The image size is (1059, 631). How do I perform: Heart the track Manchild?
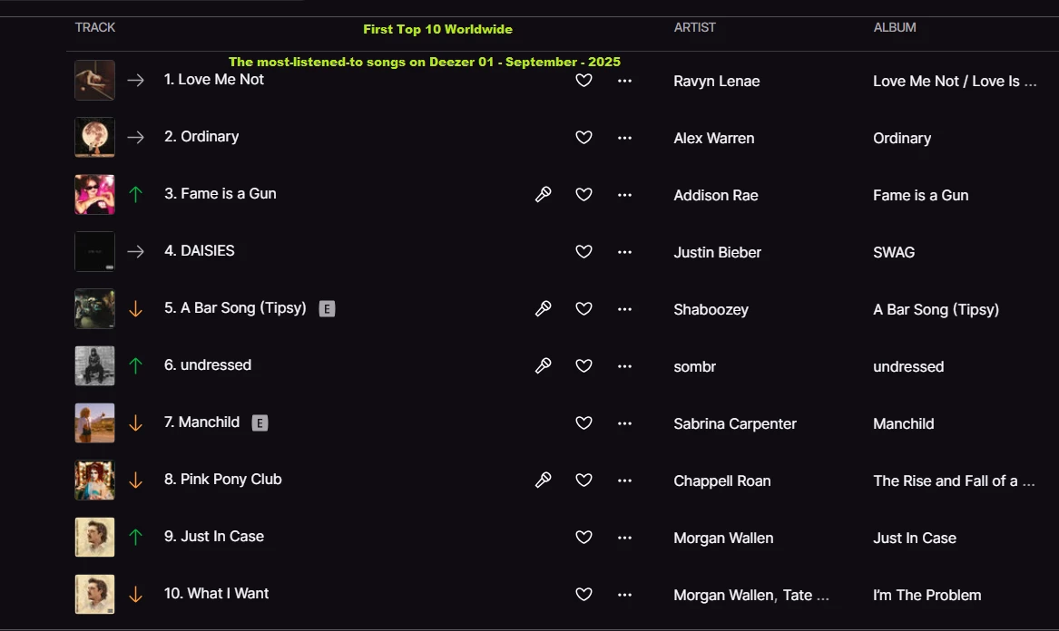click(x=583, y=423)
